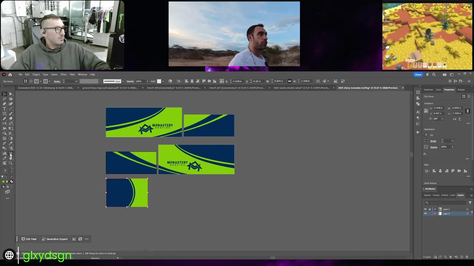
Task: Toggle visibility eye of Layer 2
Action: [x=425, y=214]
